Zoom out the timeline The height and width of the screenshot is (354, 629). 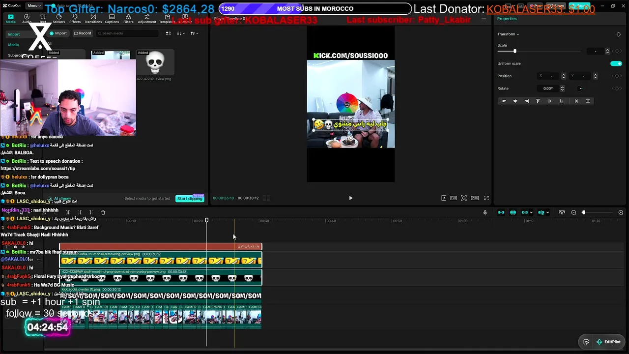(573, 212)
